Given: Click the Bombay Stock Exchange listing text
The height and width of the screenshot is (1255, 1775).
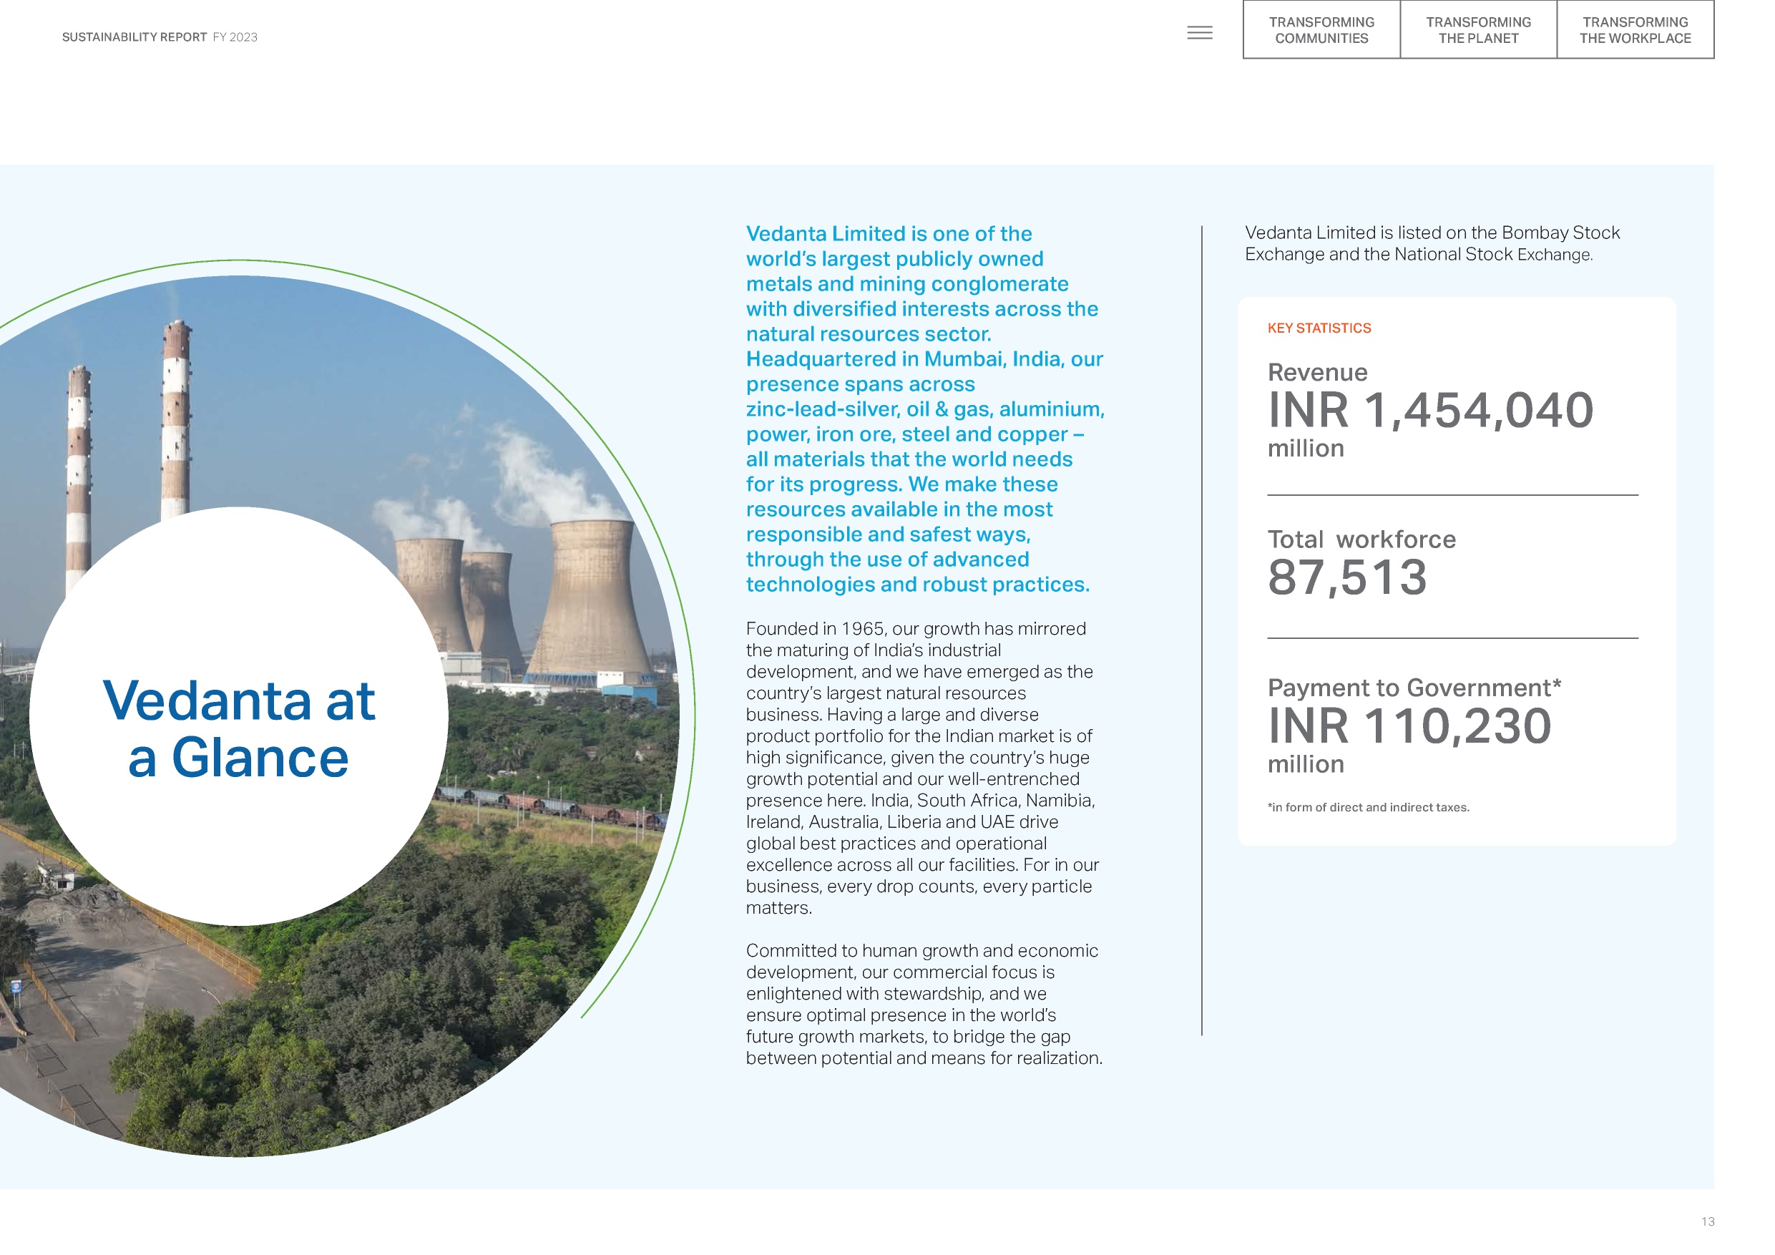Looking at the screenshot, I should click(1431, 243).
